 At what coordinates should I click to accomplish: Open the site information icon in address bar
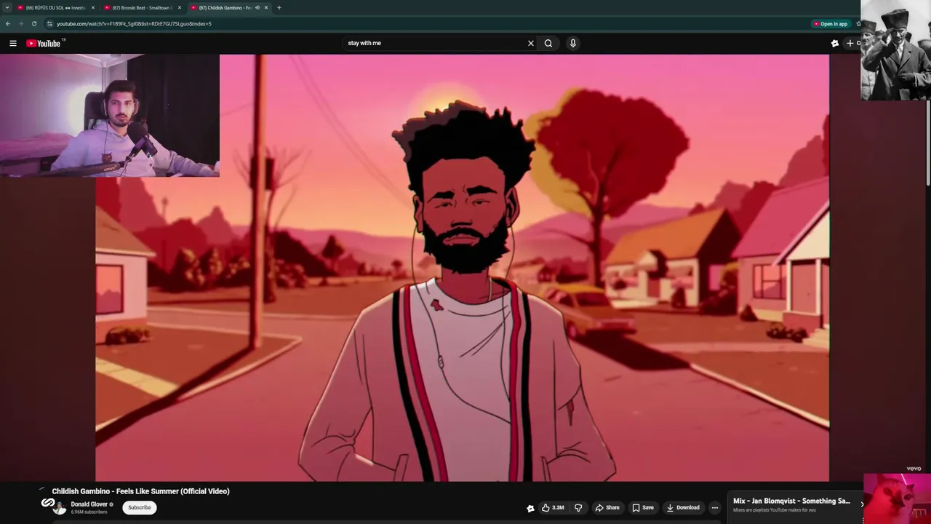click(x=49, y=23)
